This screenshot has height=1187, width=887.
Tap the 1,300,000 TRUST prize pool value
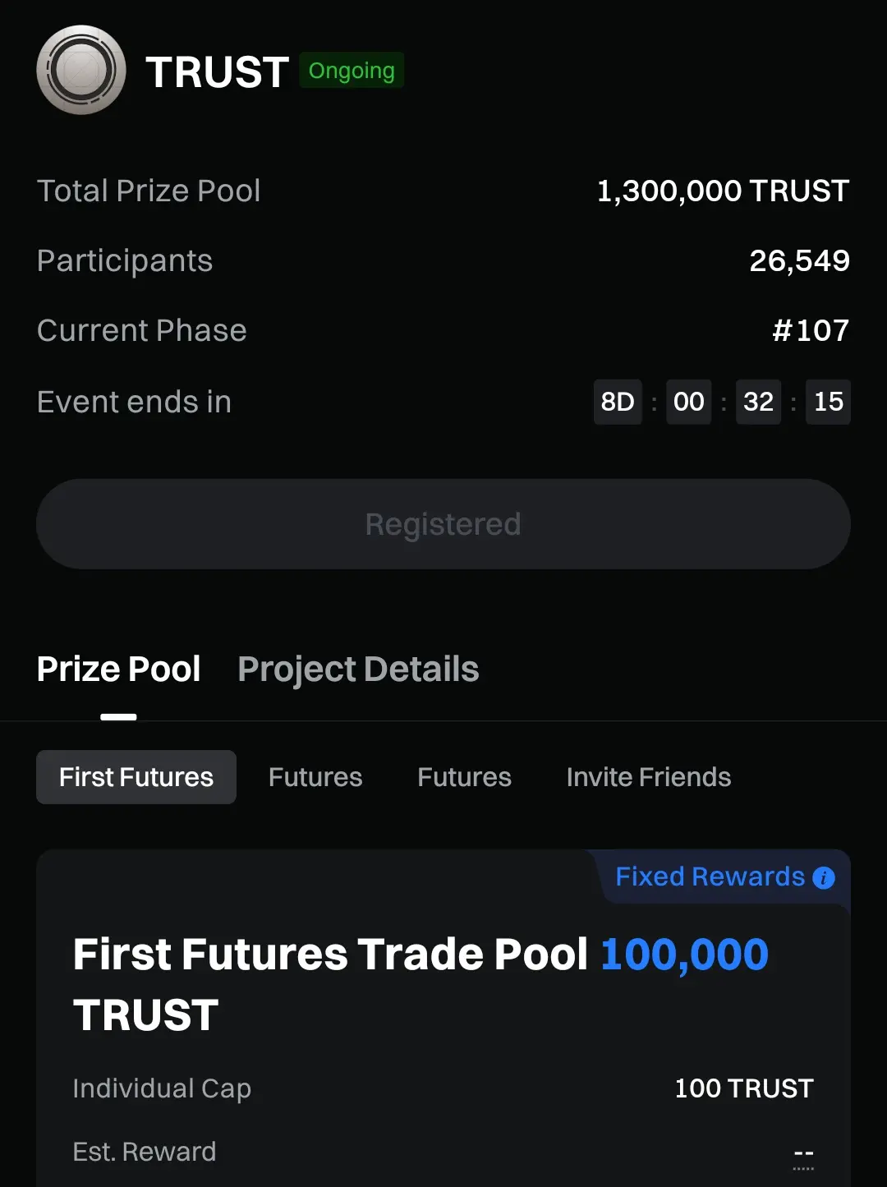click(723, 191)
